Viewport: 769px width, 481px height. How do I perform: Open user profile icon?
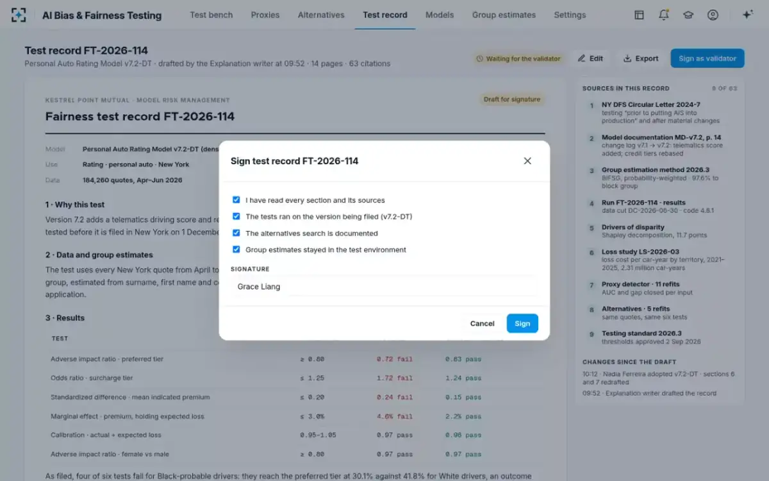coord(713,15)
